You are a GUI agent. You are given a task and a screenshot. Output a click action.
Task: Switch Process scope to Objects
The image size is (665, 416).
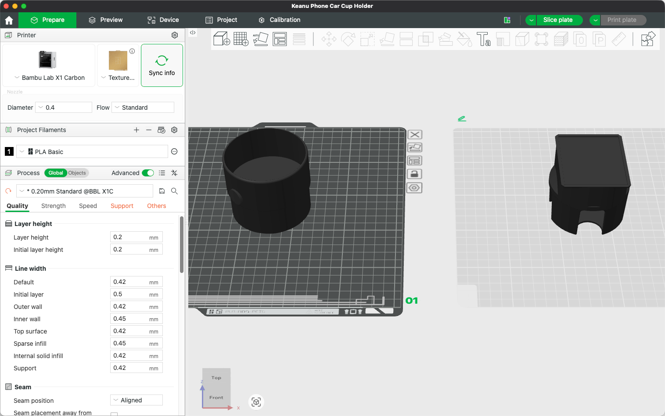[77, 173]
